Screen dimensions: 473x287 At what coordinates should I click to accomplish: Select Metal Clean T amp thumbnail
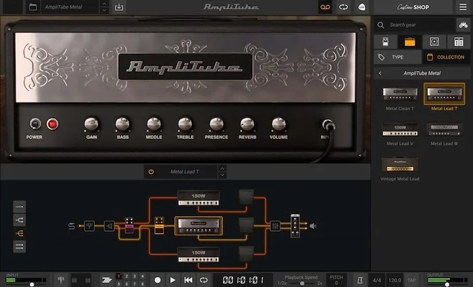click(x=400, y=94)
